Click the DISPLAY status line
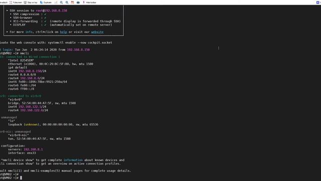Image resolution: width=321 pixels, height=181 pixels. point(61,25)
